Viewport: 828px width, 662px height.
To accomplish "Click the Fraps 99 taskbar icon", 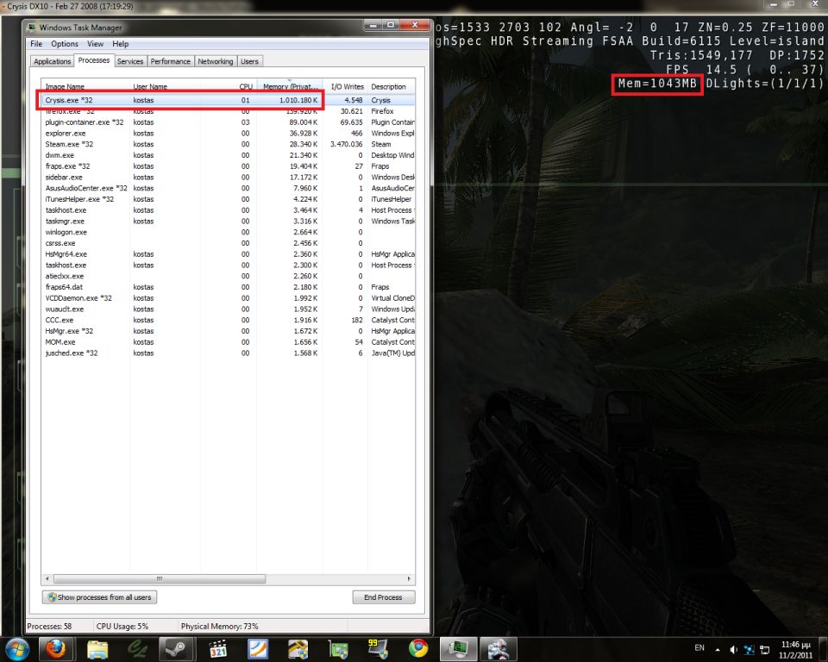I will pyautogui.click(x=378, y=649).
